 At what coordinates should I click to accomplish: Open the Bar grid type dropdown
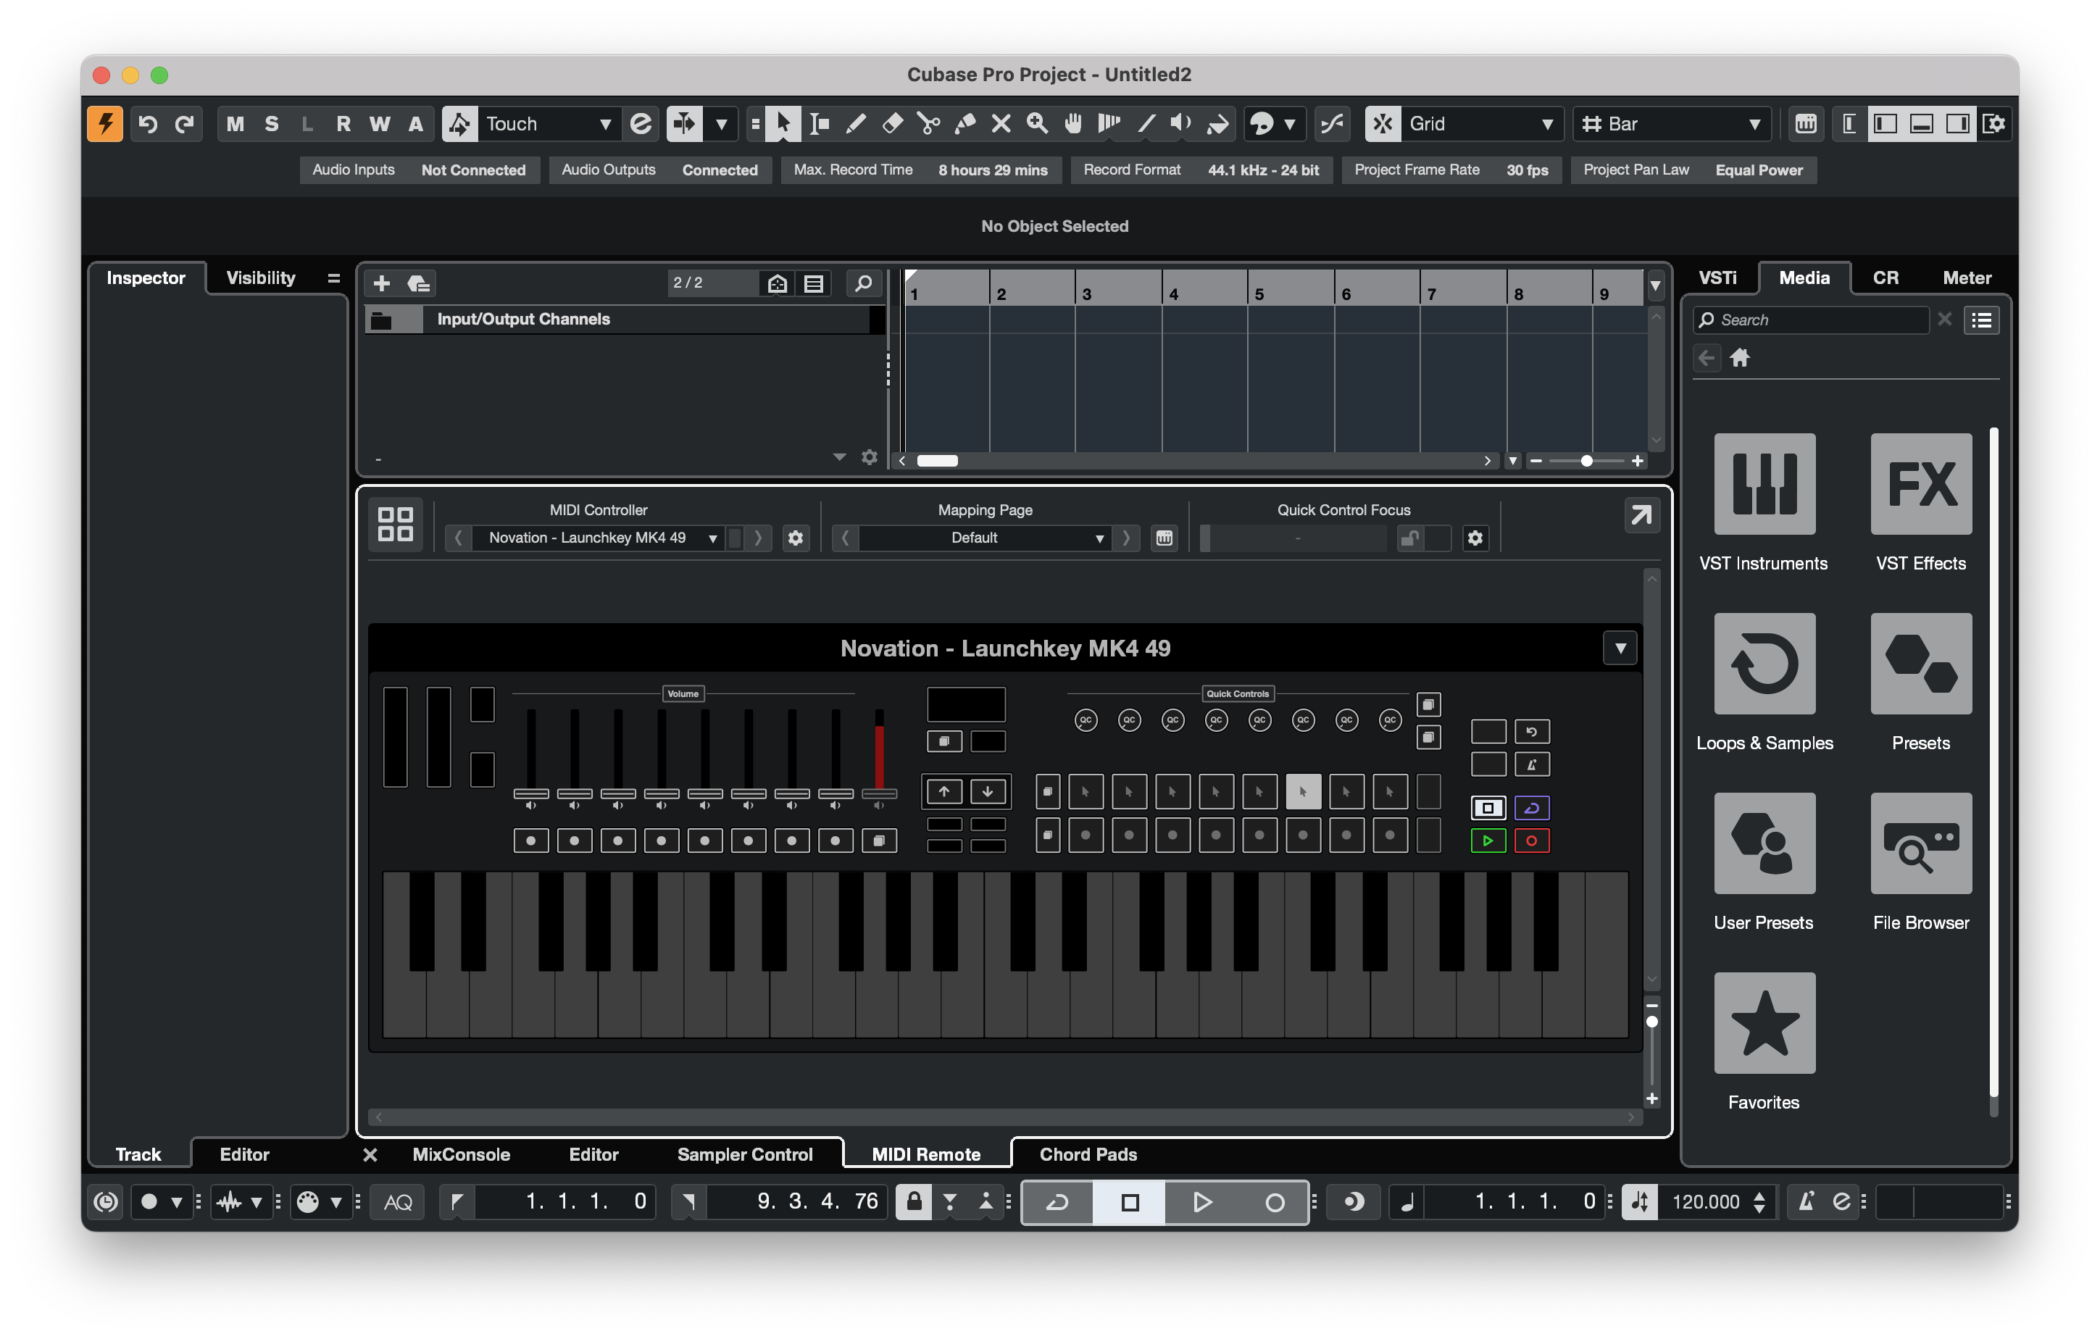(1670, 124)
